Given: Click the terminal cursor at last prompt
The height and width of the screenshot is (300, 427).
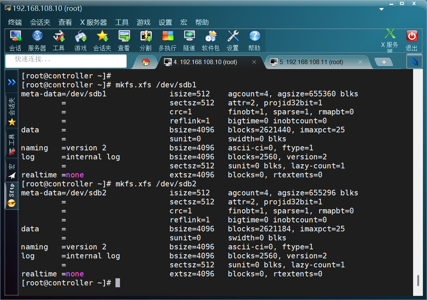Looking at the screenshot, I should coord(118,283).
